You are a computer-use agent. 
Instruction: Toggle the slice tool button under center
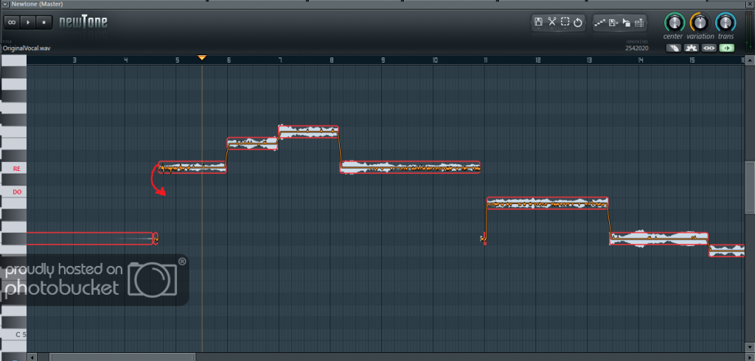675,48
